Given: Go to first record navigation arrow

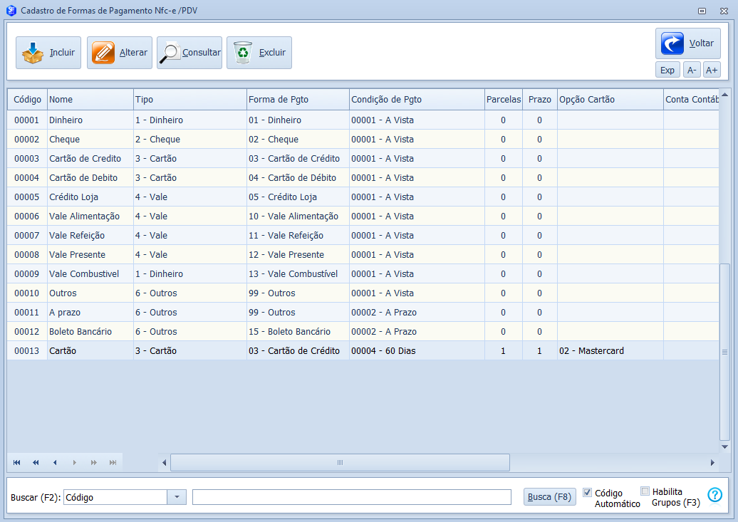Looking at the screenshot, I should [17, 463].
